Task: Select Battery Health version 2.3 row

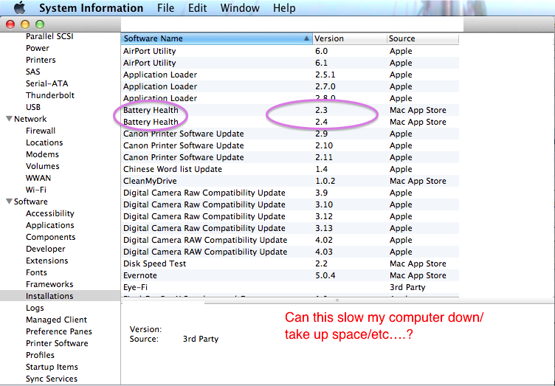Action: pos(290,110)
